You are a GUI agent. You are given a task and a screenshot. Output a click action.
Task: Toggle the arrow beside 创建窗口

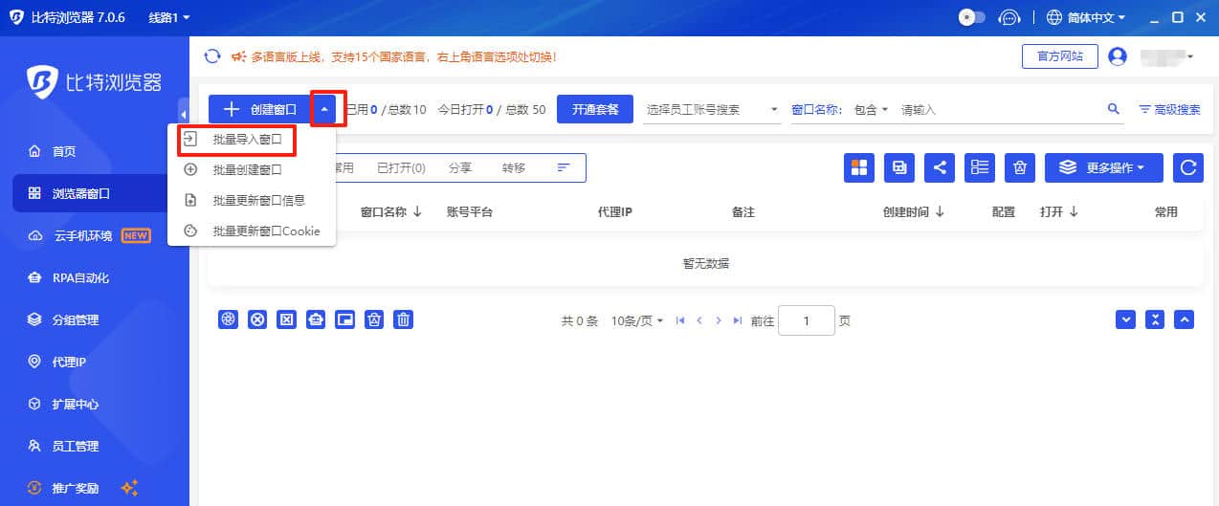tap(324, 109)
